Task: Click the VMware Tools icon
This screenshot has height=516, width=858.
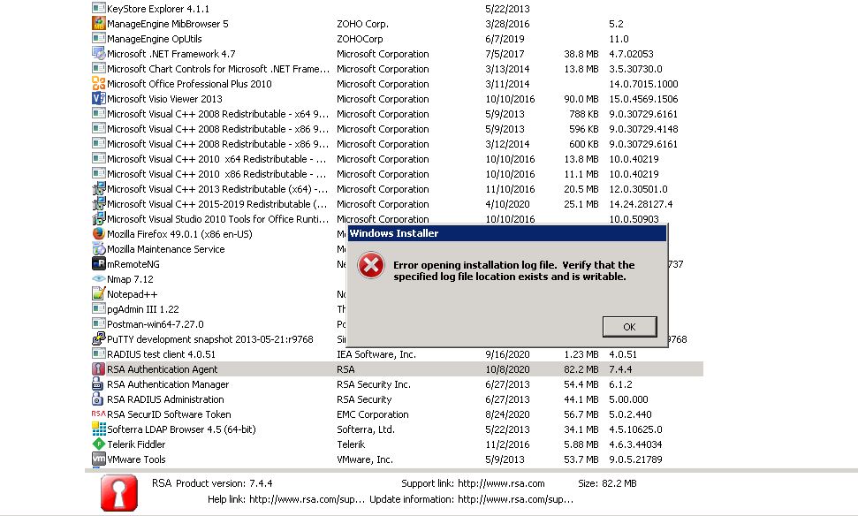Action: coord(99,459)
